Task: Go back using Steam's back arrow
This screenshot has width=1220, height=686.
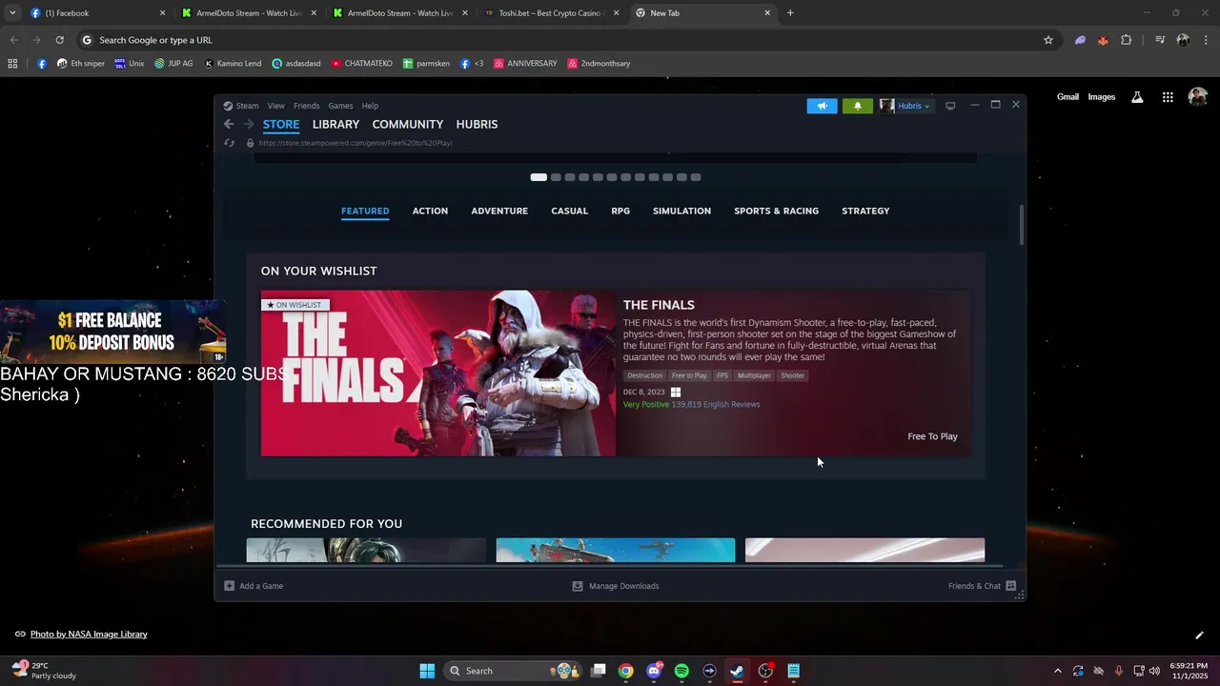Action: (x=229, y=124)
